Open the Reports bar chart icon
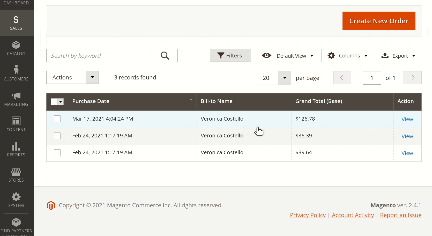The image size is (432, 236). point(16,146)
